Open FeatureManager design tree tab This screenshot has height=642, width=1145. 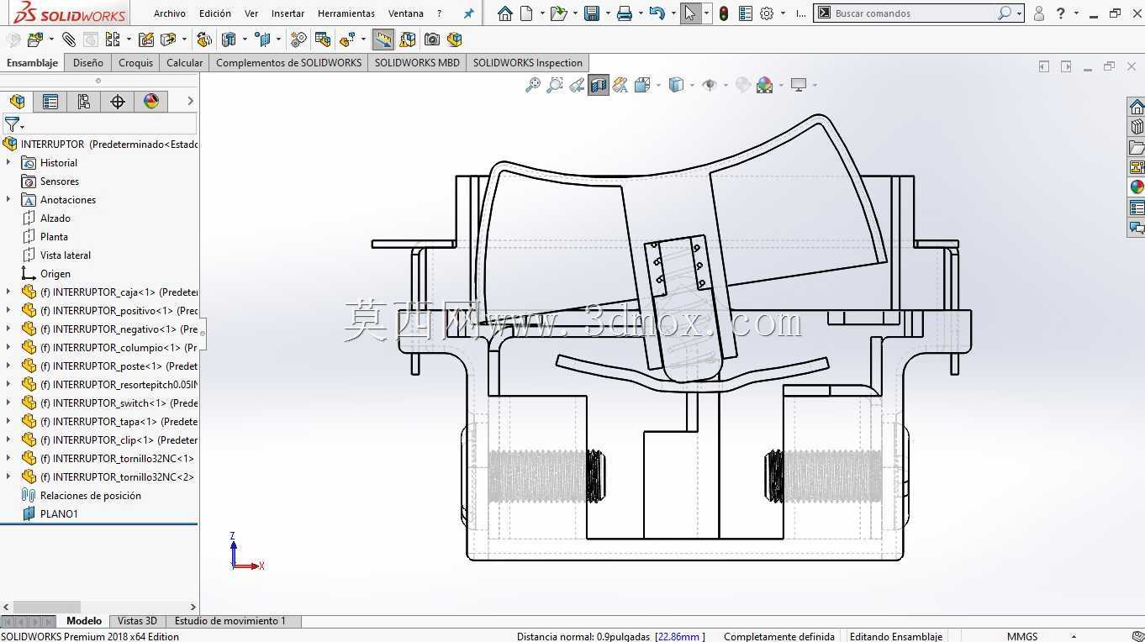[17, 102]
